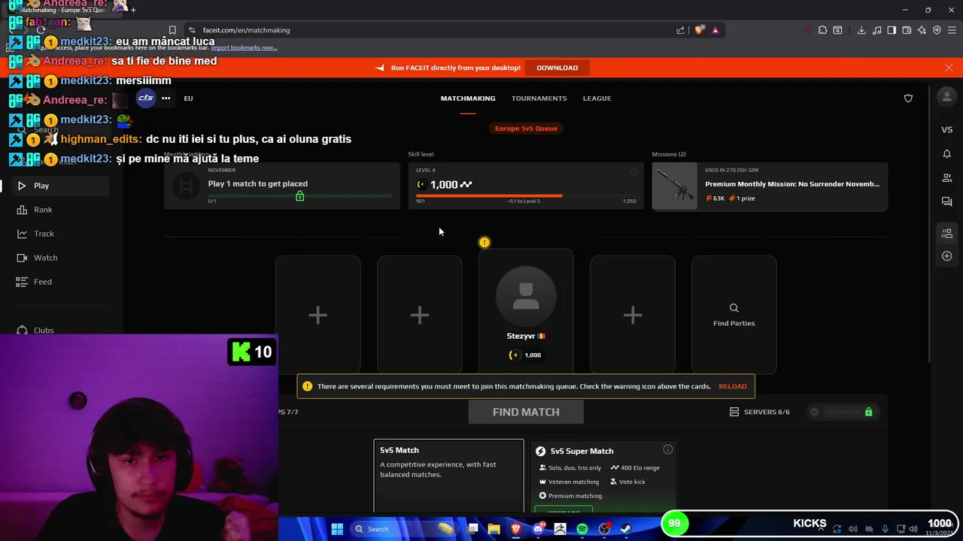Click the 5v5 Super Match info icon

[x=667, y=449]
